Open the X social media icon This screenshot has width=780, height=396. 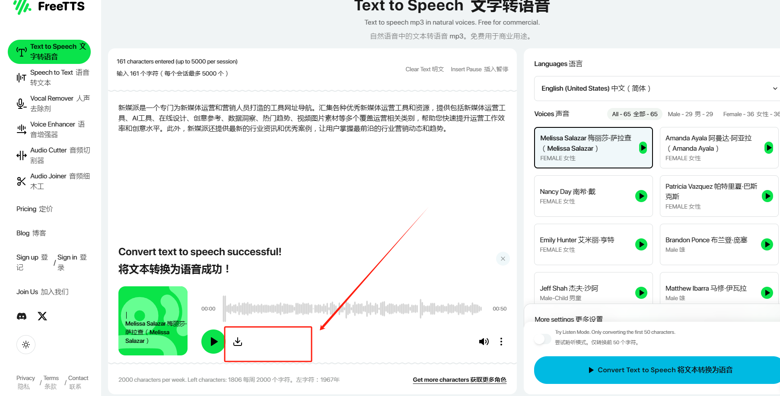pos(42,316)
